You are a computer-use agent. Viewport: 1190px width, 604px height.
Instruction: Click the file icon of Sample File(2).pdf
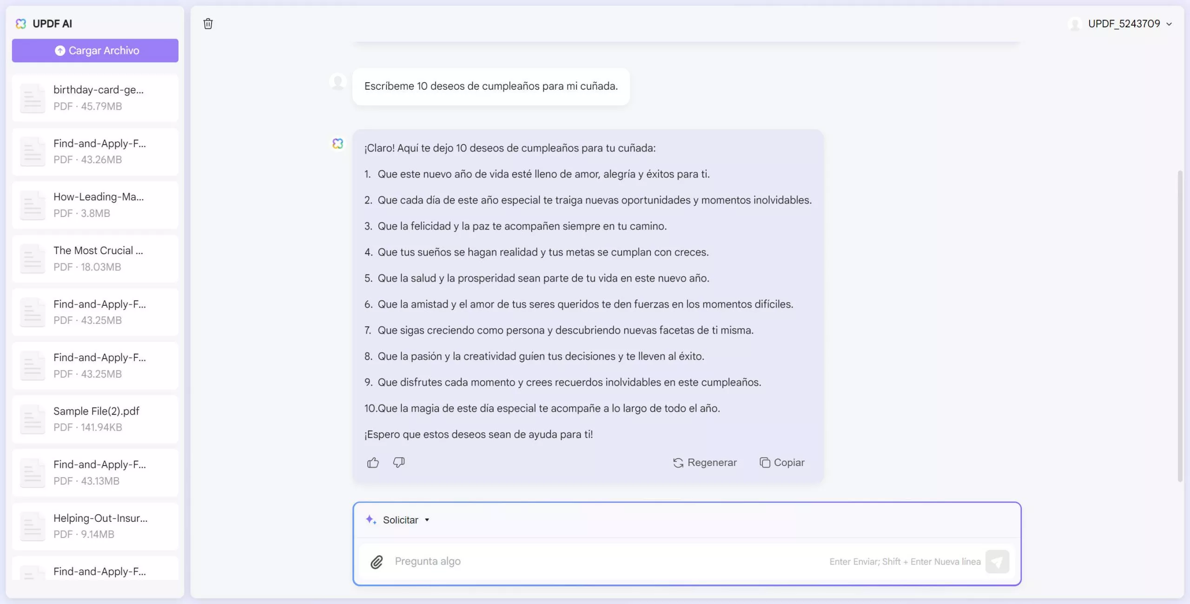[x=33, y=419]
